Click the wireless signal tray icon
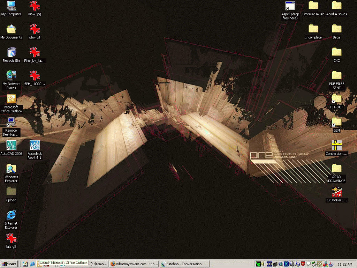The width and height of the screenshot is (357, 268). pyautogui.click(x=269, y=264)
